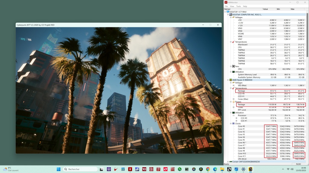The image size is (309, 173).
Task: Open File Explorer from the taskbar
Action: click(x=222, y=169)
